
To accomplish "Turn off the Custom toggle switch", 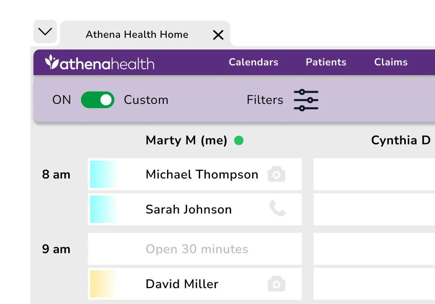I will pyautogui.click(x=98, y=100).
